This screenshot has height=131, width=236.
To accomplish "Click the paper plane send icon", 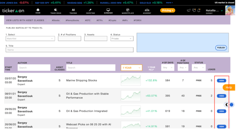I will pos(188,10).
